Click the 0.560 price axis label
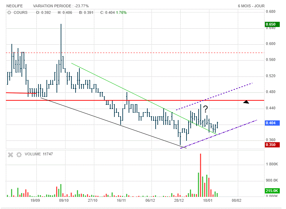This screenshot has width=286, height=209. [x=271, y=60]
